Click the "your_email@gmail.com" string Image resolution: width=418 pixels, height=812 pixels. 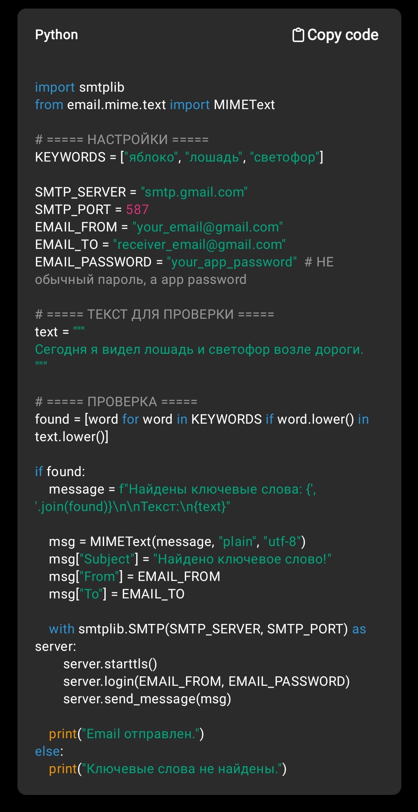(207, 227)
